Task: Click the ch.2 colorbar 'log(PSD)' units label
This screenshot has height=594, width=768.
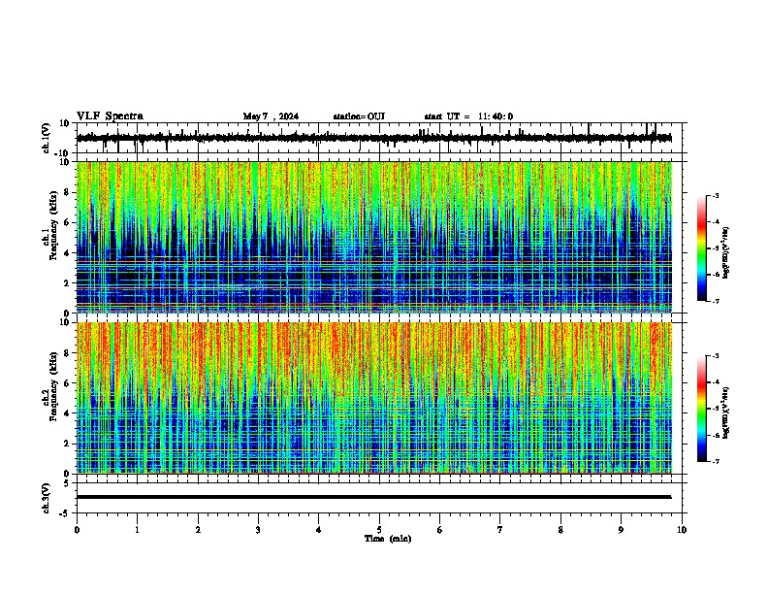Action: [x=726, y=412]
